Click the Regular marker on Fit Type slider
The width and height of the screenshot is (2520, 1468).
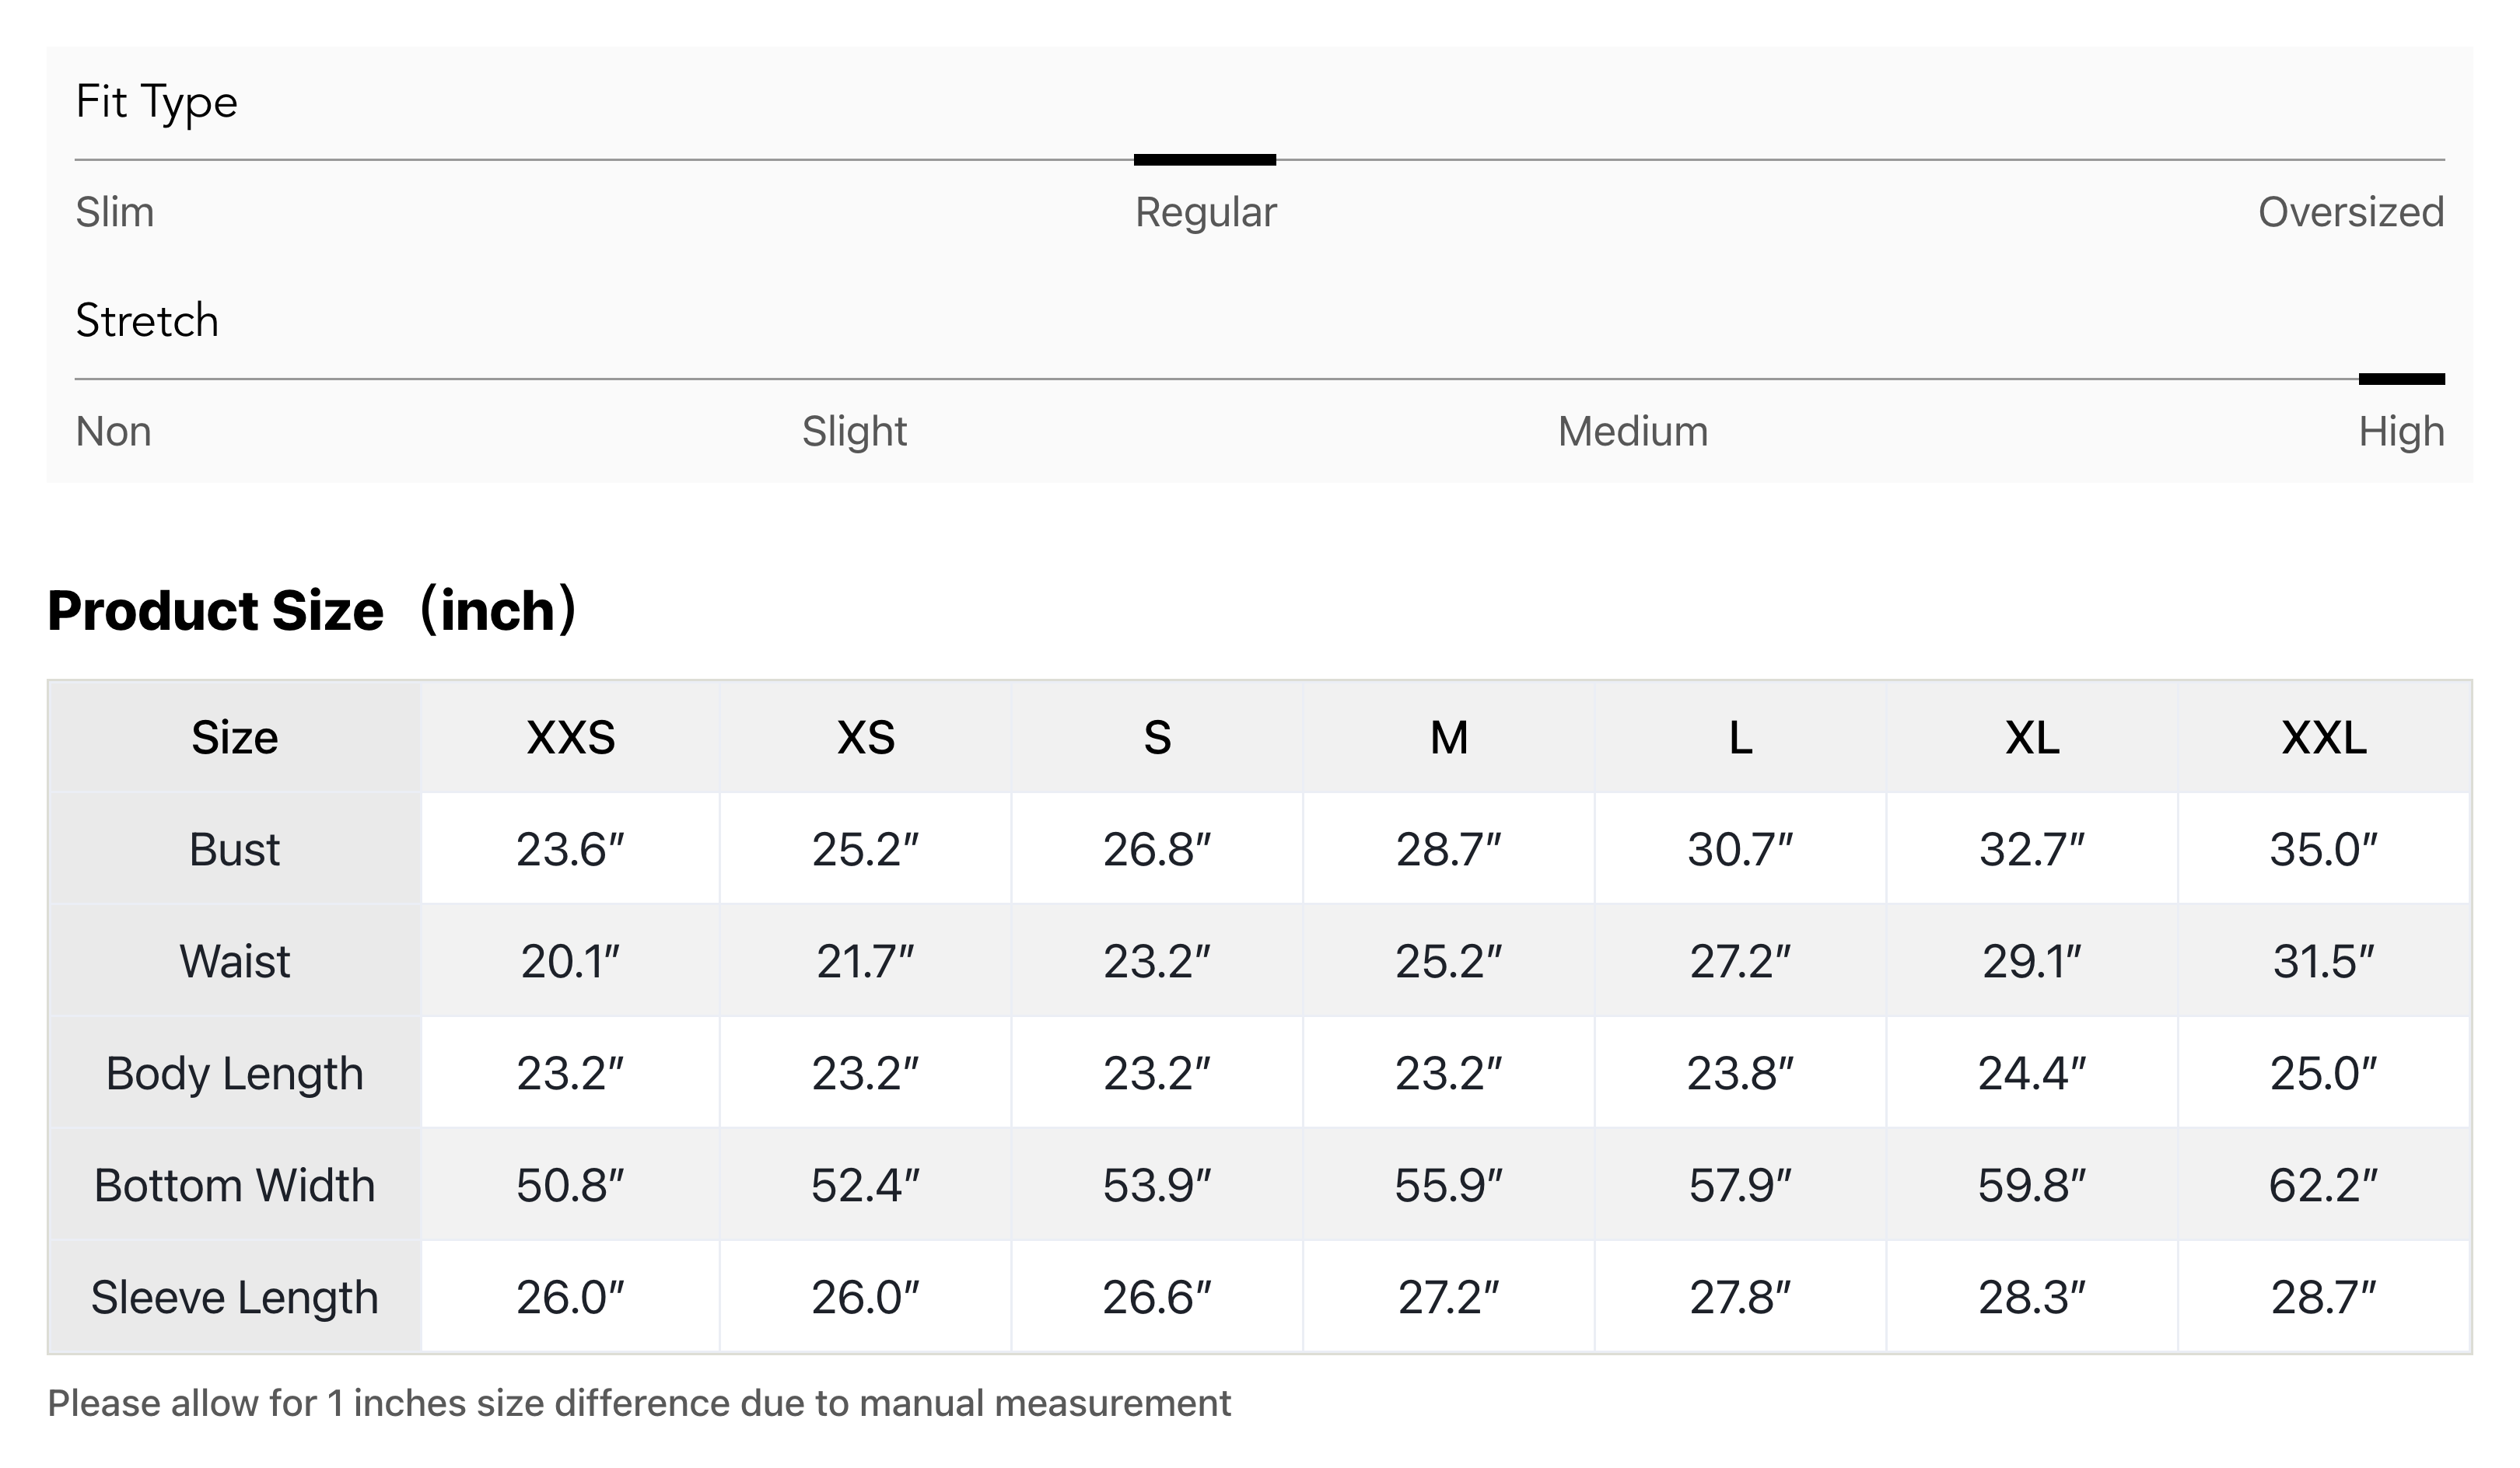click(x=1204, y=160)
